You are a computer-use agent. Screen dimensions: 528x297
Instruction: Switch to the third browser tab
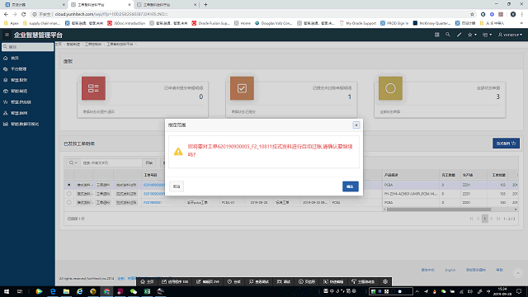(x=167, y=5)
